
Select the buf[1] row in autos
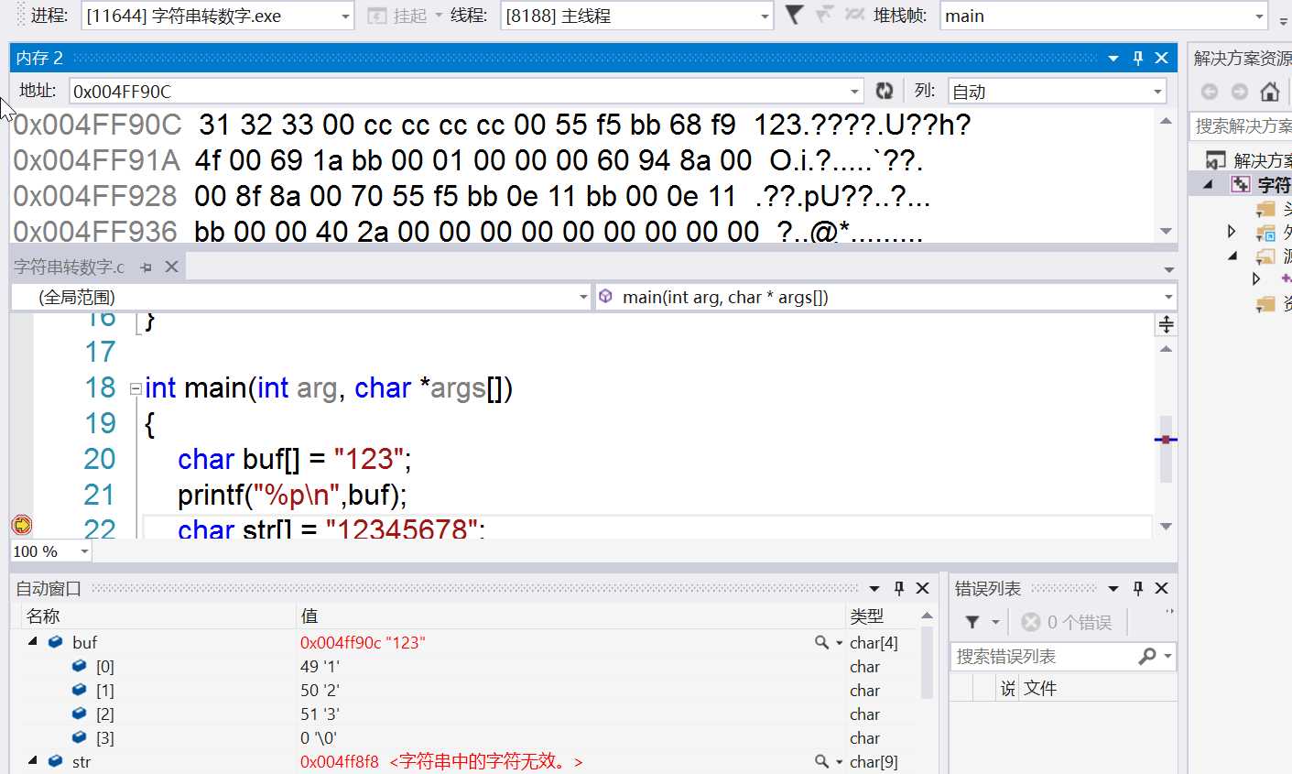[x=469, y=691]
